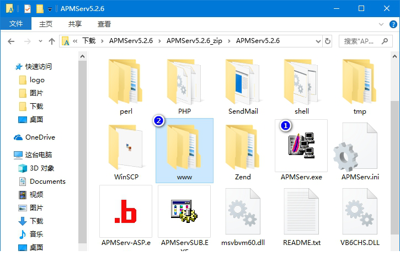Click the Downloads breadcrumb segment

(x=89, y=41)
